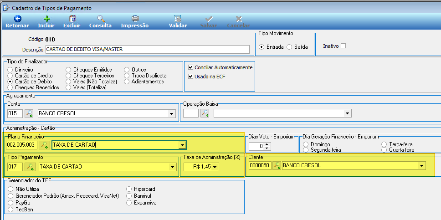This screenshot has height=220, width=441.
Task: Expand the Operação Baixa dropdown
Action: pos(347,114)
